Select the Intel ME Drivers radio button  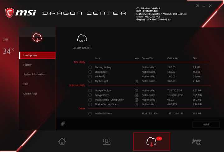(x=90, y=113)
